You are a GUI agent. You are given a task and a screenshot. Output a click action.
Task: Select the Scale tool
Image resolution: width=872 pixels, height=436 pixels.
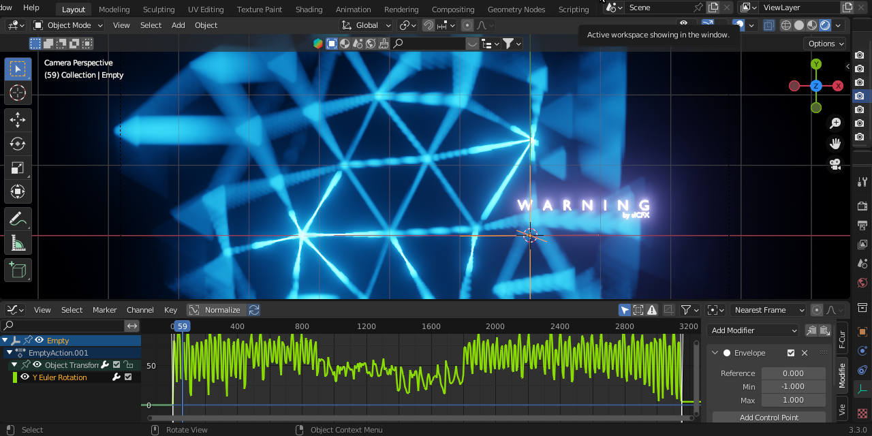(x=18, y=168)
